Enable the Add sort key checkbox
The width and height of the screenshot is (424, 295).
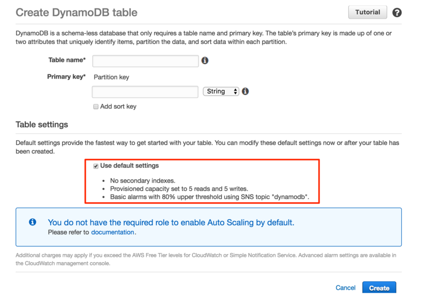[x=96, y=107]
